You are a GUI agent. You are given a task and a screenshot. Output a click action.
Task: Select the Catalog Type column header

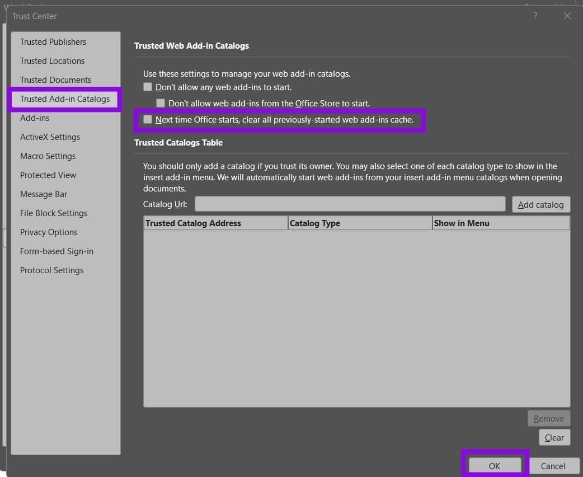[360, 223]
